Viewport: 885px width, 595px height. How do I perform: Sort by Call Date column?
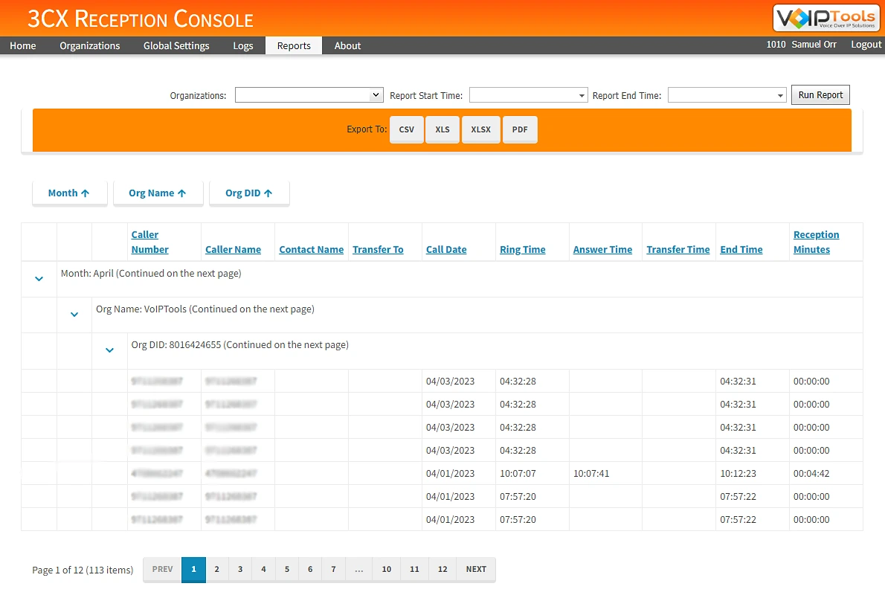point(446,249)
